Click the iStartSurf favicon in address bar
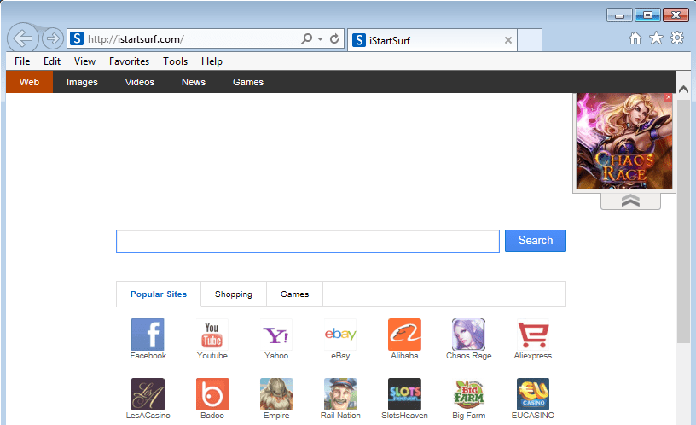Image resolution: width=696 pixels, height=425 pixels. click(77, 38)
